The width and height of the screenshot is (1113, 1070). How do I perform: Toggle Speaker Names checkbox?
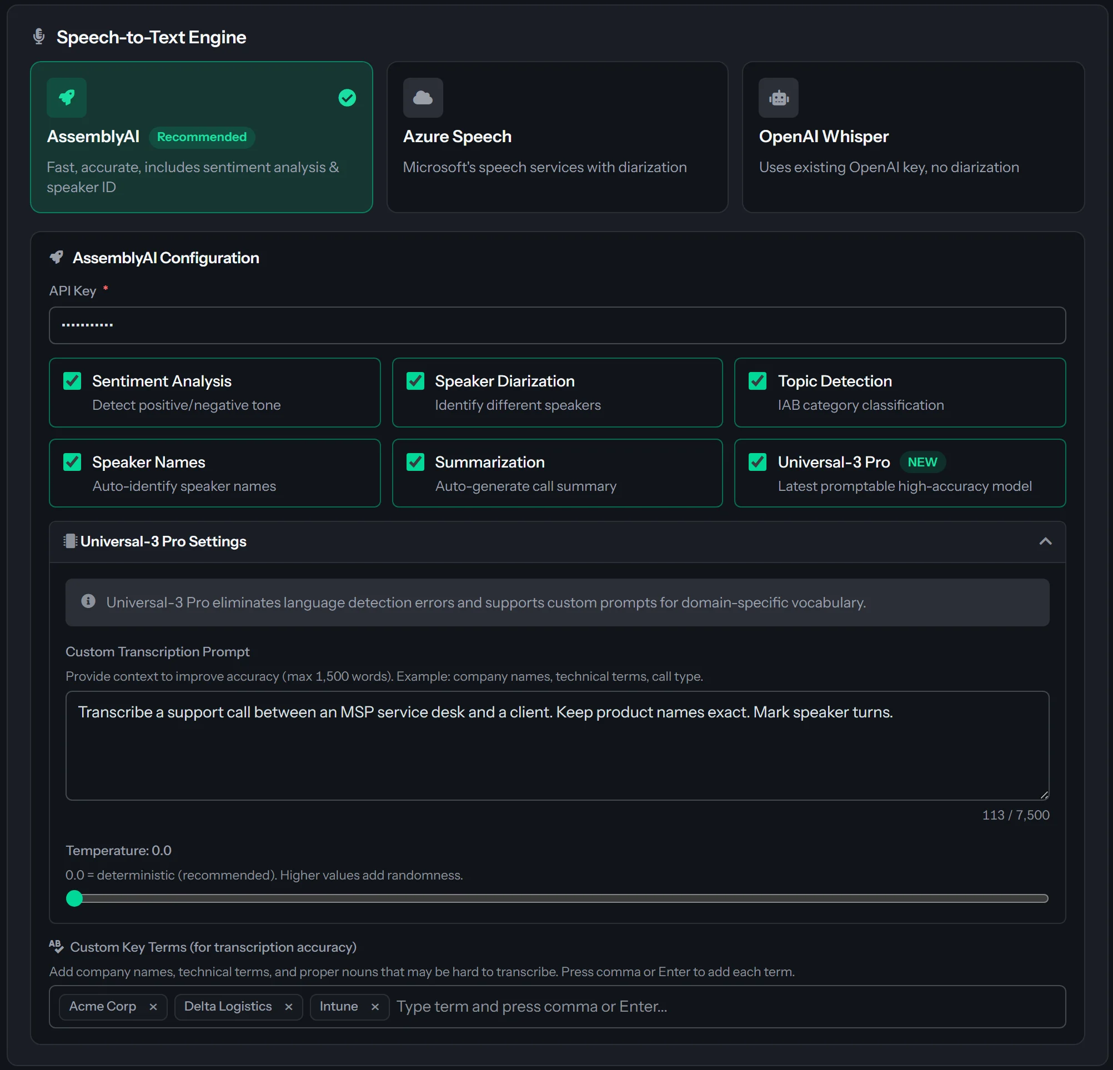pyautogui.click(x=72, y=462)
